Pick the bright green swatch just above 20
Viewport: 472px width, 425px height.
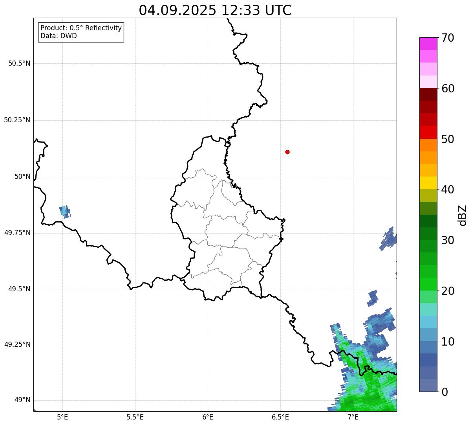click(x=428, y=284)
